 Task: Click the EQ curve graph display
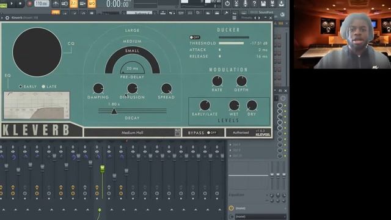37,105
